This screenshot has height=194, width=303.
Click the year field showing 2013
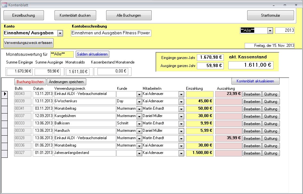[x=285, y=30]
